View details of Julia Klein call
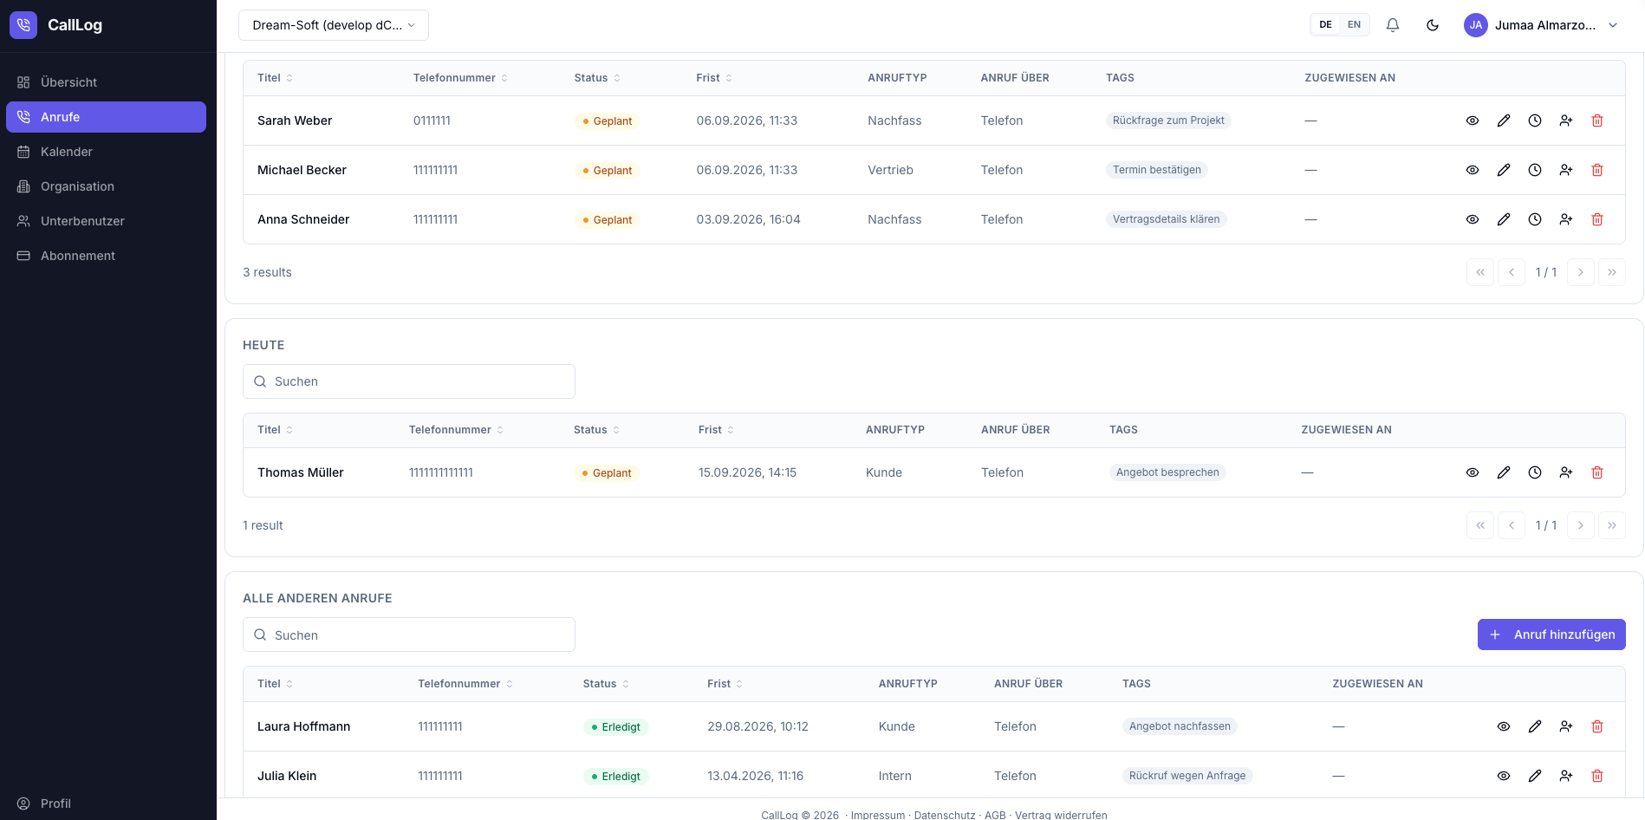Viewport: 1645px width, 820px height. (1504, 776)
